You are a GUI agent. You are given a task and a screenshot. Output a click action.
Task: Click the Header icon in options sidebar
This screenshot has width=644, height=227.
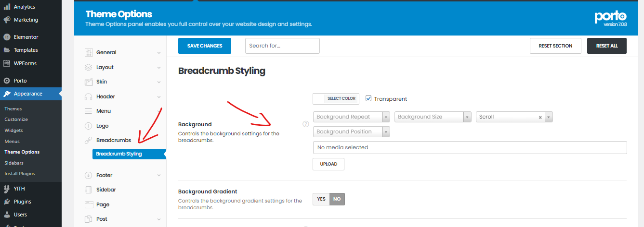pyautogui.click(x=88, y=96)
